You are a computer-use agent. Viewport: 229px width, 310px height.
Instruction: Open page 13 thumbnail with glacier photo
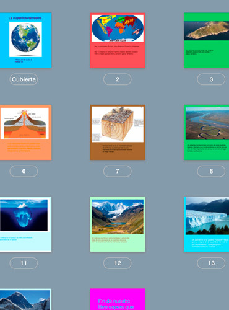207,224
